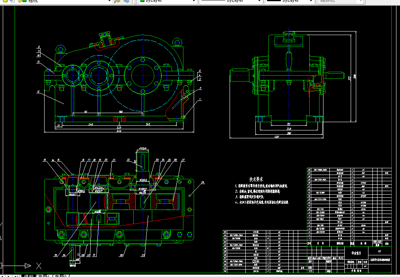The height and width of the screenshot is (277, 400).
Task: Click the green layer color square beside 粗线
Action: tap(24, 1)
